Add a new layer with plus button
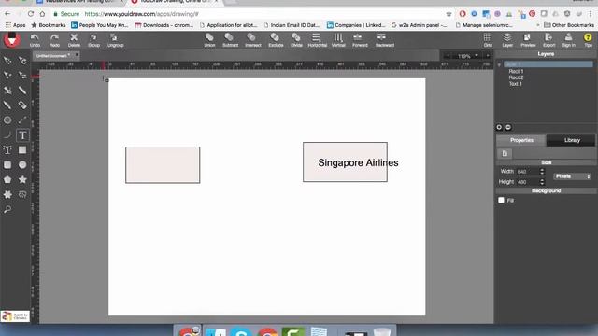Image resolution: width=598 pixels, height=336 pixels. (x=499, y=127)
